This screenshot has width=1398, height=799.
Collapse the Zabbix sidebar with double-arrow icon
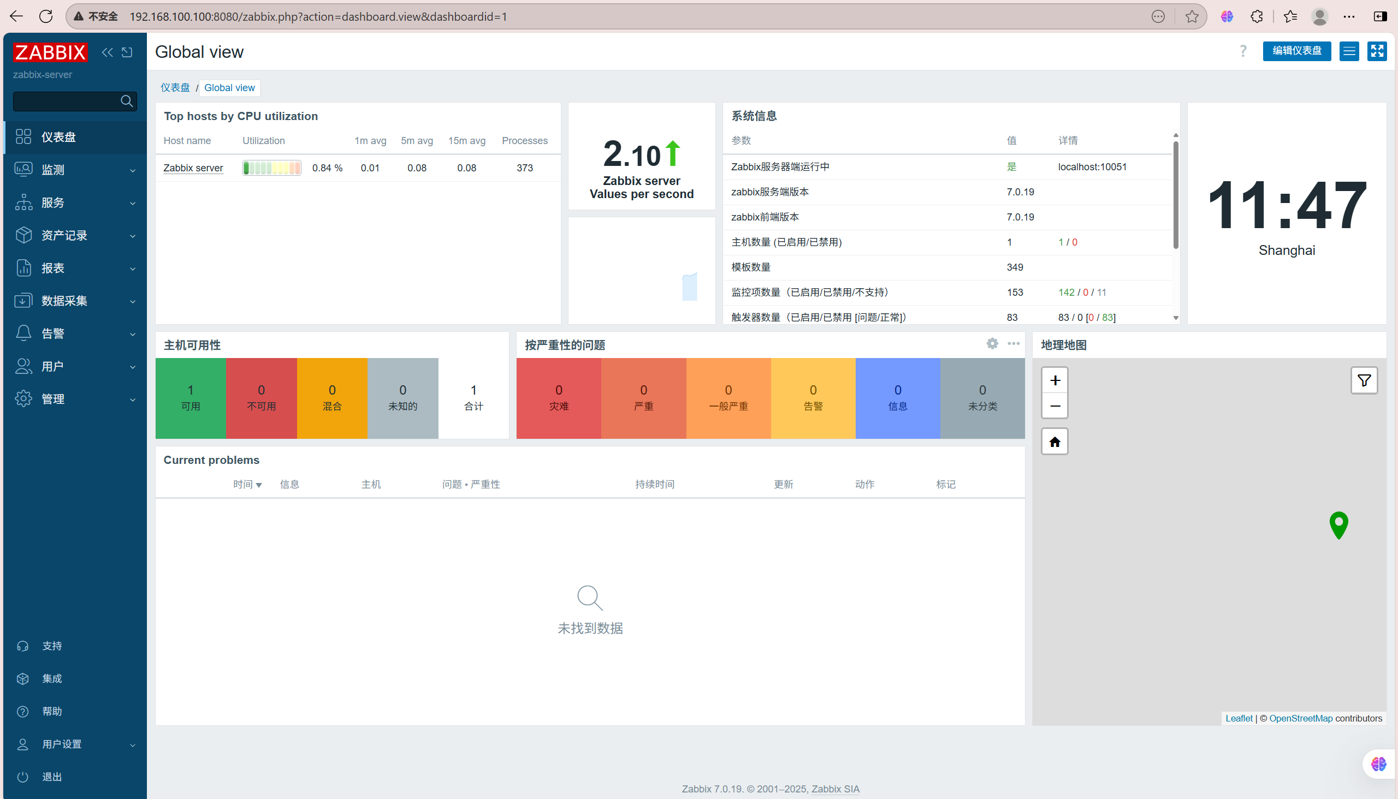coord(107,52)
